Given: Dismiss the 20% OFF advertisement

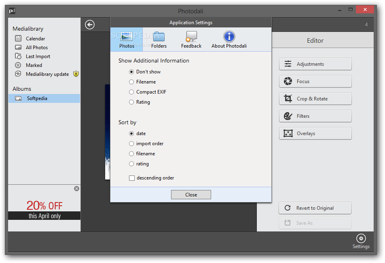Looking at the screenshot, I should tap(76, 188).
